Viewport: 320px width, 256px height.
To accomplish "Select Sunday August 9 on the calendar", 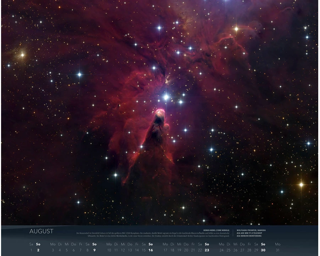I will coord(94,250).
